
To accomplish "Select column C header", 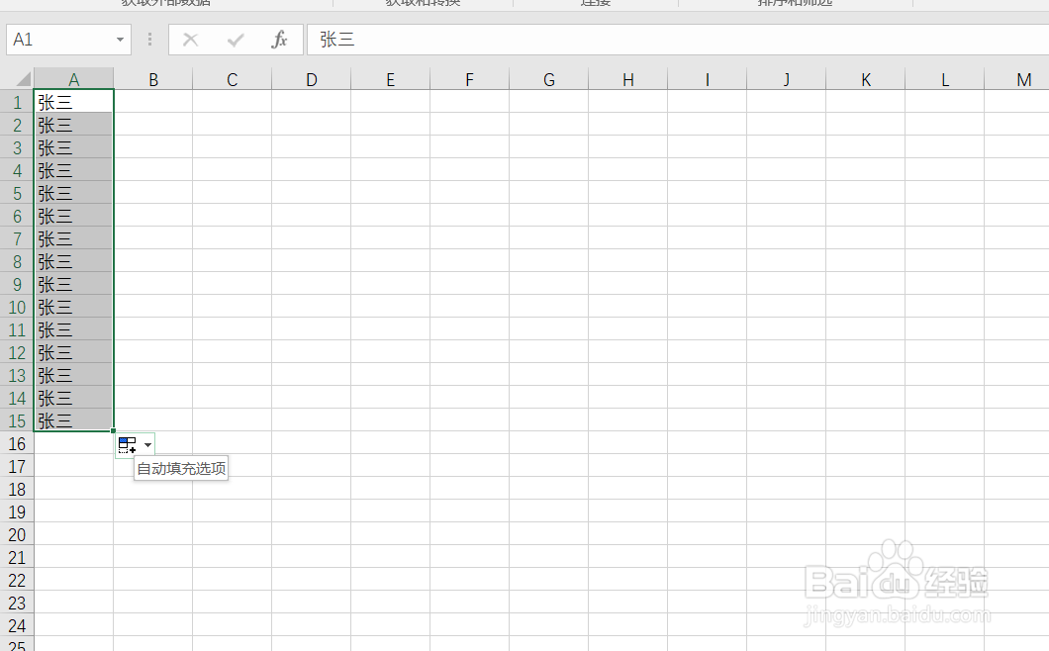I will coord(233,79).
